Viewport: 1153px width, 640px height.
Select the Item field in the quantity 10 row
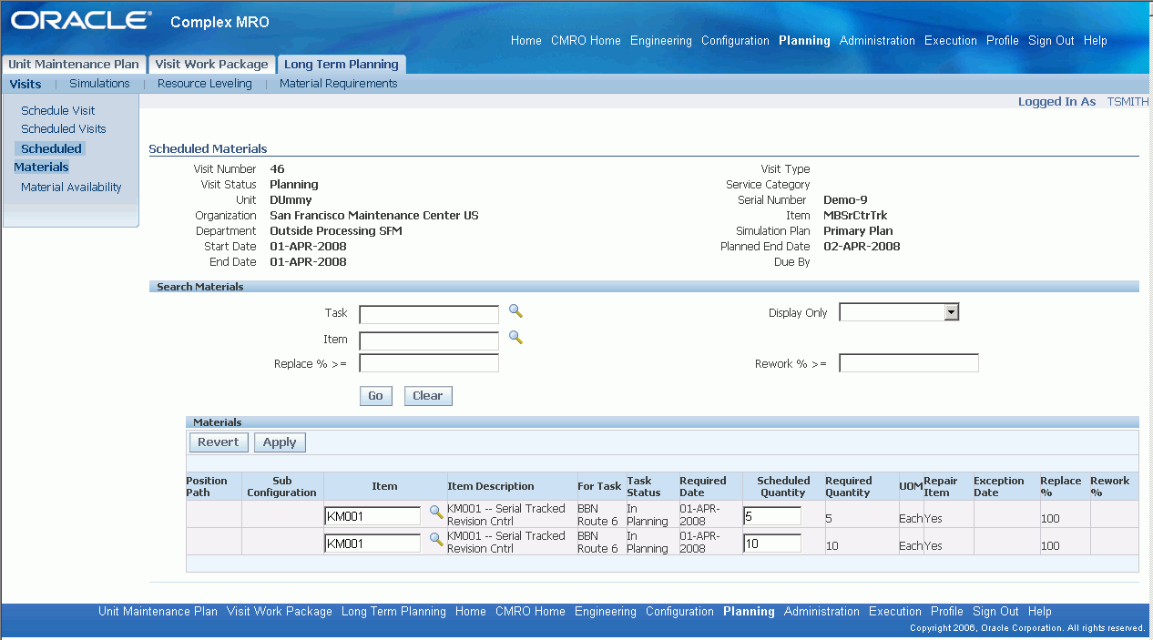click(372, 543)
